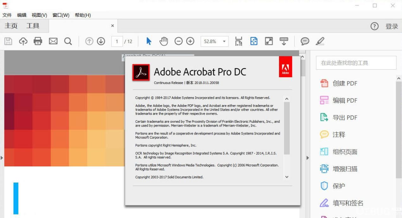The height and width of the screenshot is (218, 402).
Task: Open the 编辑 PDF tool
Action: [x=339, y=100]
